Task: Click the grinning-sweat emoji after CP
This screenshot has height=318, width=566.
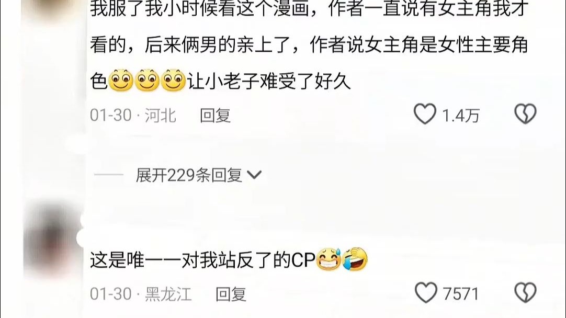Action: click(329, 259)
